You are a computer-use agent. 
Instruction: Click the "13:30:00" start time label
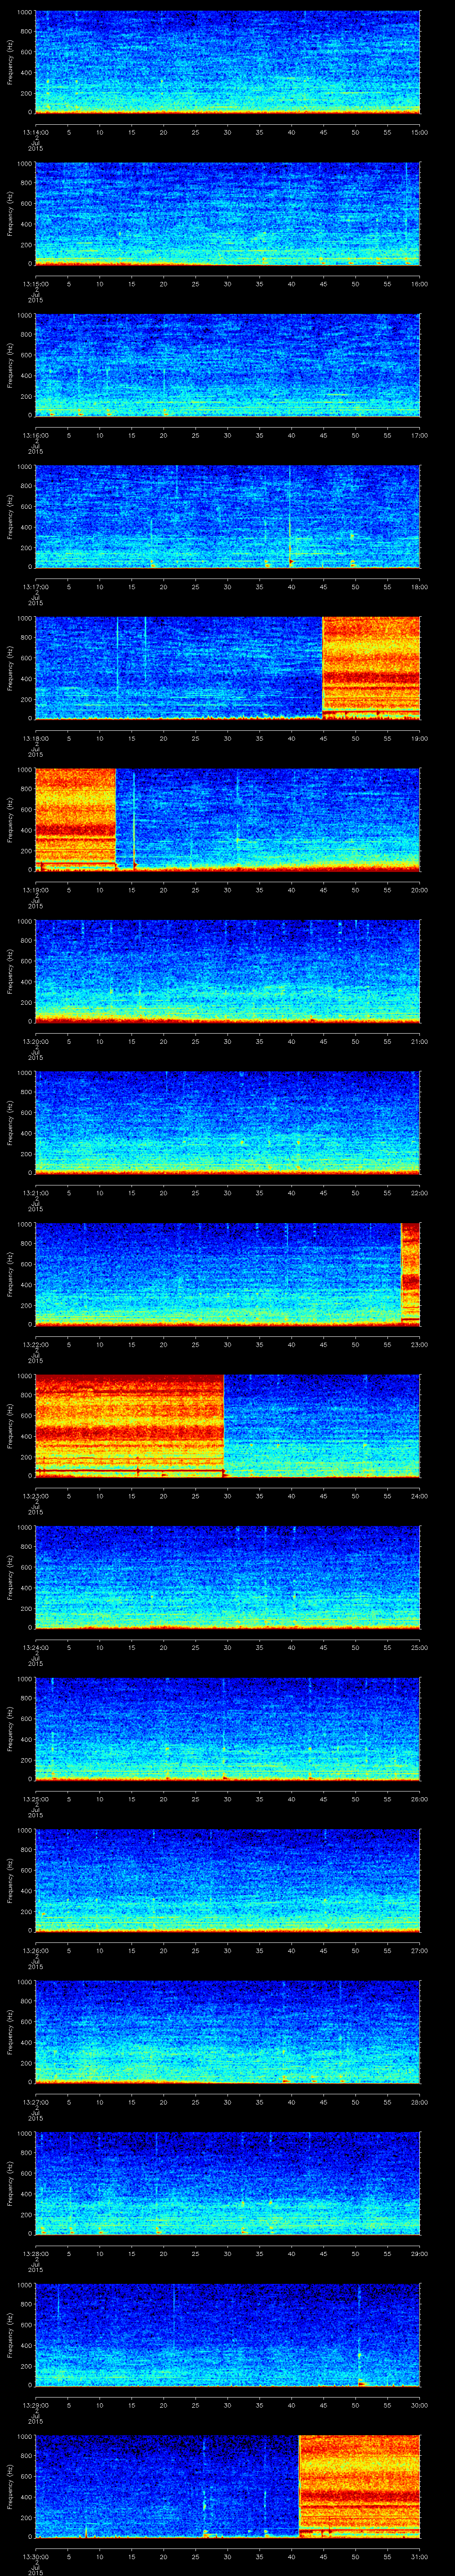(35, 2556)
